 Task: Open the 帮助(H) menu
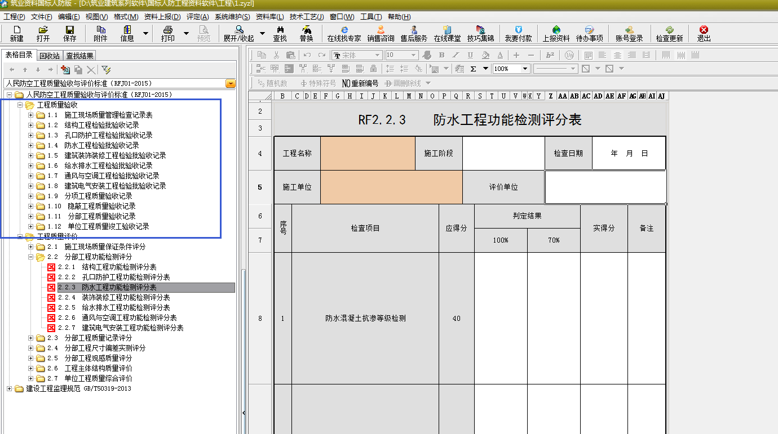coord(399,17)
